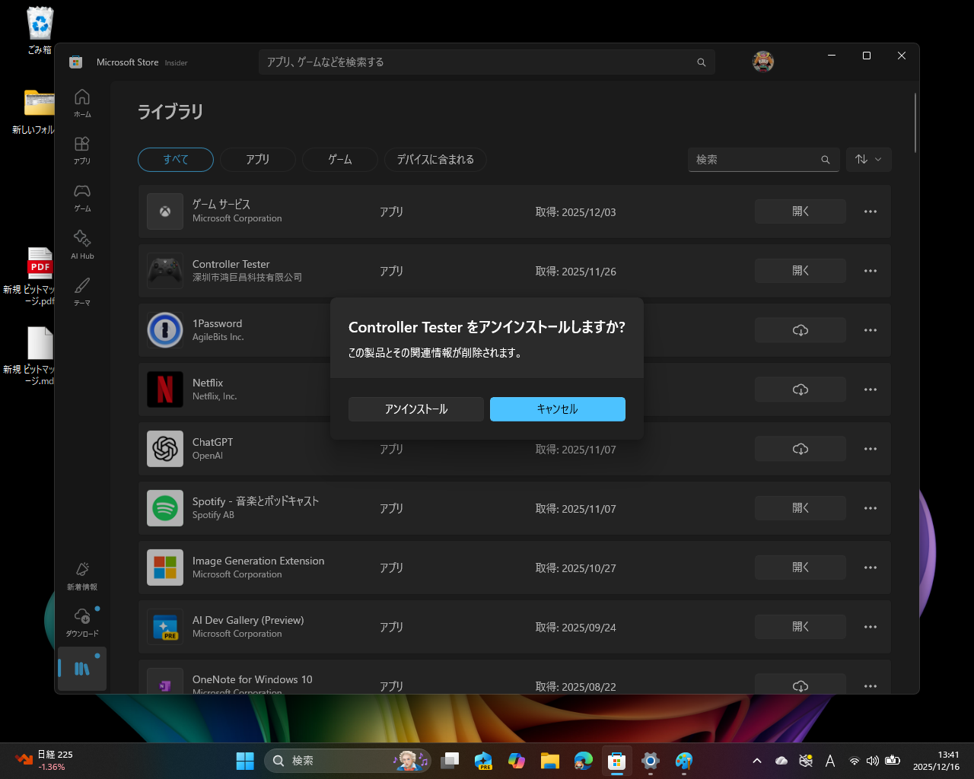Image resolution: width=974 pixels, height=779 pixels.
Task: Click the cloud download icon for Netflix
Action: [800, 389]
